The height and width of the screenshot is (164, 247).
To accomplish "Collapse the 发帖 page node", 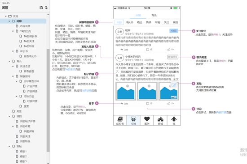I will coord(9,146).
